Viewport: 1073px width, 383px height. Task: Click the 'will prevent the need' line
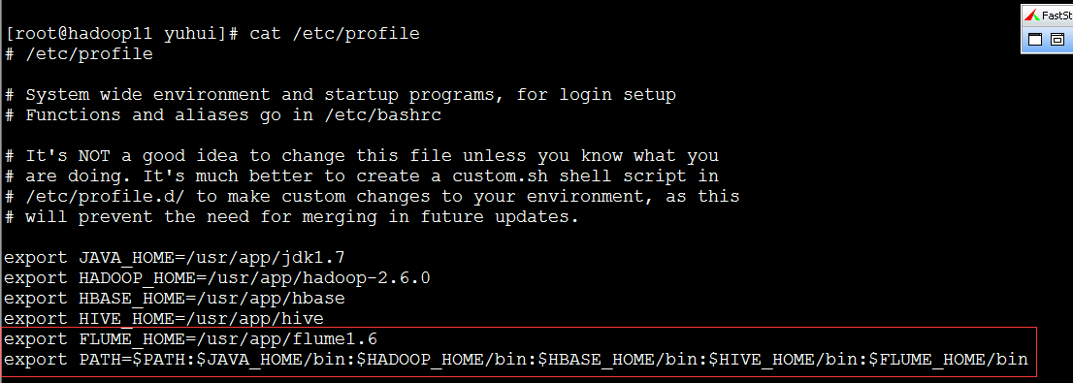tap(292, 217)
